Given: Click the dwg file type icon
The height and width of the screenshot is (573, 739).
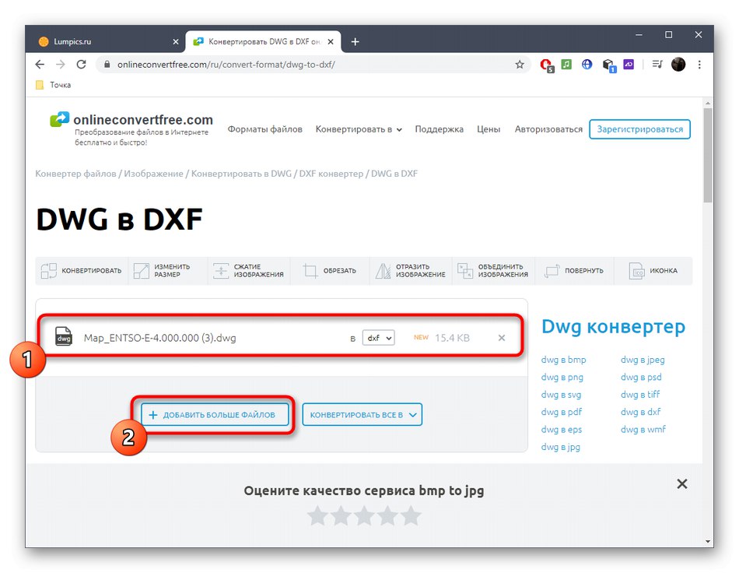Looking at the screenshot, I should 64,337.
